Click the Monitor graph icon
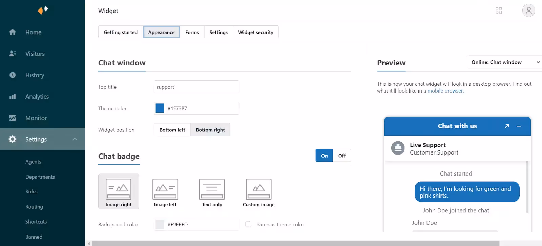The width and height of the screenshot is (542, 246). click(x=13, y=118)
